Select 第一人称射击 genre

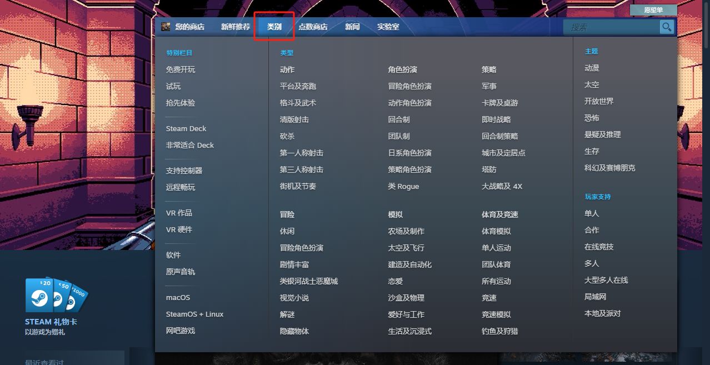click(x=302, y=153)
